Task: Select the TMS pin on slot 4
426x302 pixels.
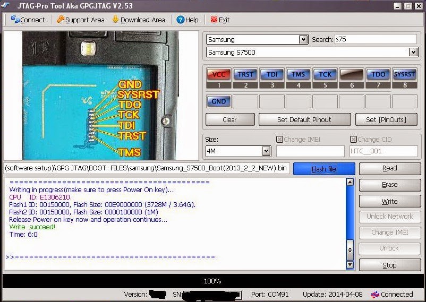Action: tap(299, 75)
